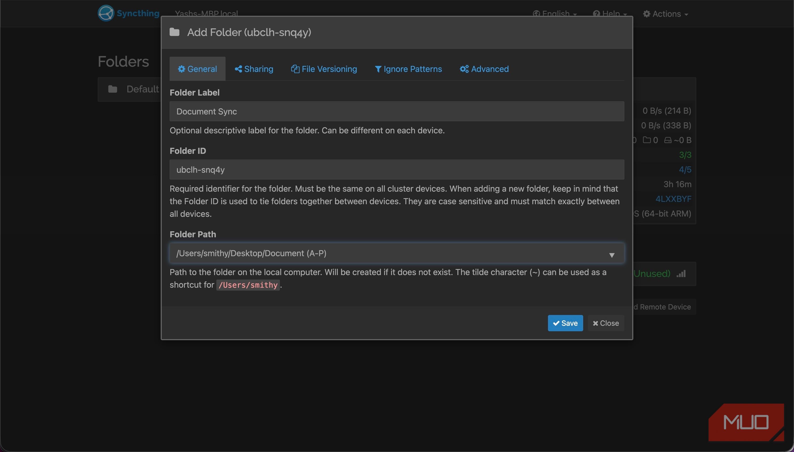
Task: Open the English language dropdown
Action: pos(555,14)
